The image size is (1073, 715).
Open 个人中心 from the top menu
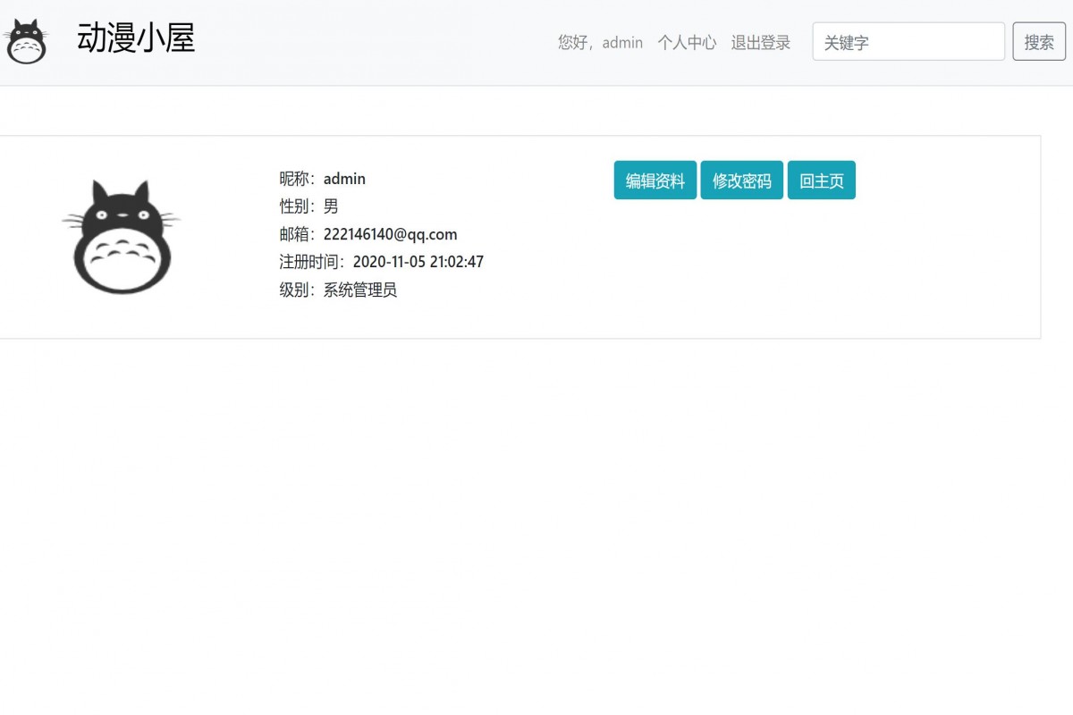(x=687, y=42)
